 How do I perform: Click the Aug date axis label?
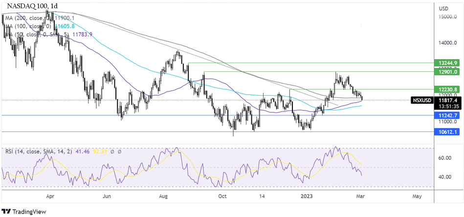[x=163, y=196]
